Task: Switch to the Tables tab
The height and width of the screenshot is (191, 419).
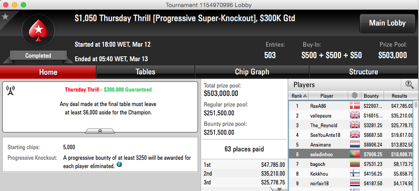Action: (x=145, y=72)
